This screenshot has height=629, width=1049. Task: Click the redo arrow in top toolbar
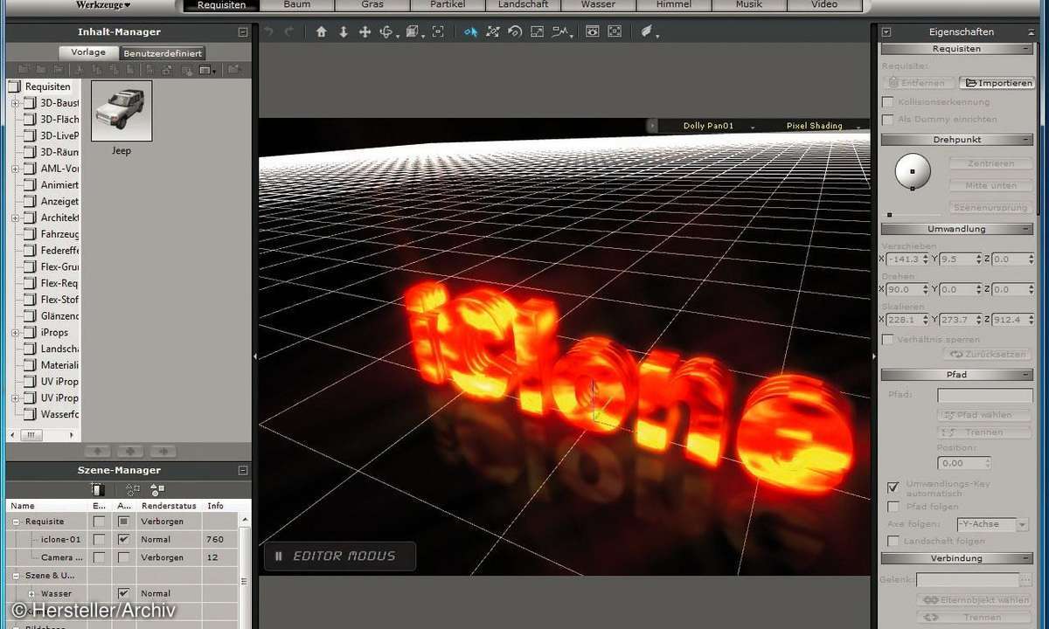[x=290, y=31]
